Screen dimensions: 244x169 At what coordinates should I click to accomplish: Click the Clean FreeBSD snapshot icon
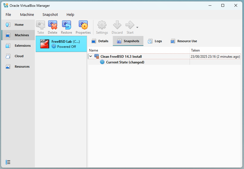(97, 56)
